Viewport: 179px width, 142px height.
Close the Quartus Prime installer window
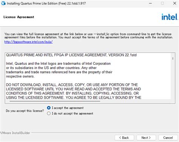coord(174,3)
